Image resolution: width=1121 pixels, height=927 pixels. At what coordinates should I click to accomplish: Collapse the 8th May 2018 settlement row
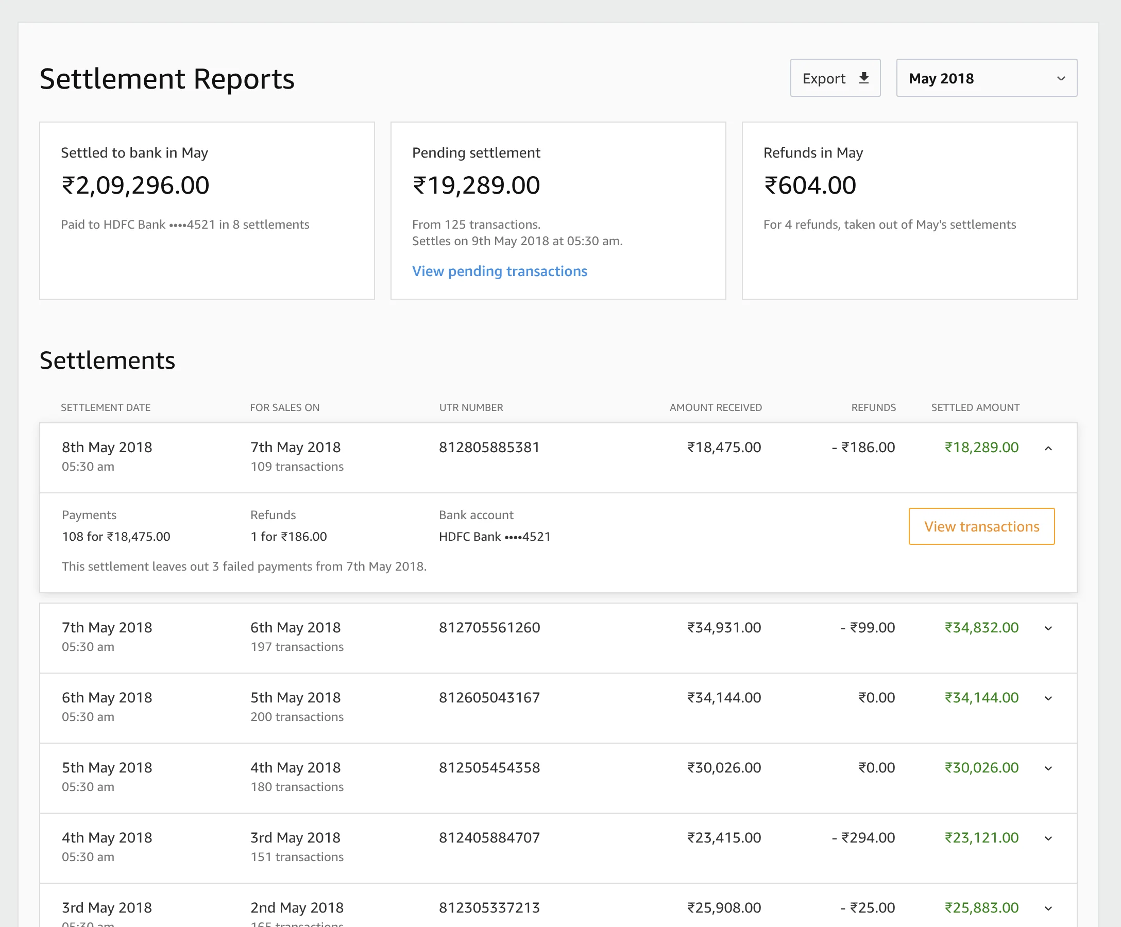coord(1048,448)
